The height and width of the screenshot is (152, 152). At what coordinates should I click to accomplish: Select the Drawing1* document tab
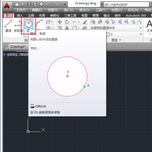coord(18,46)
